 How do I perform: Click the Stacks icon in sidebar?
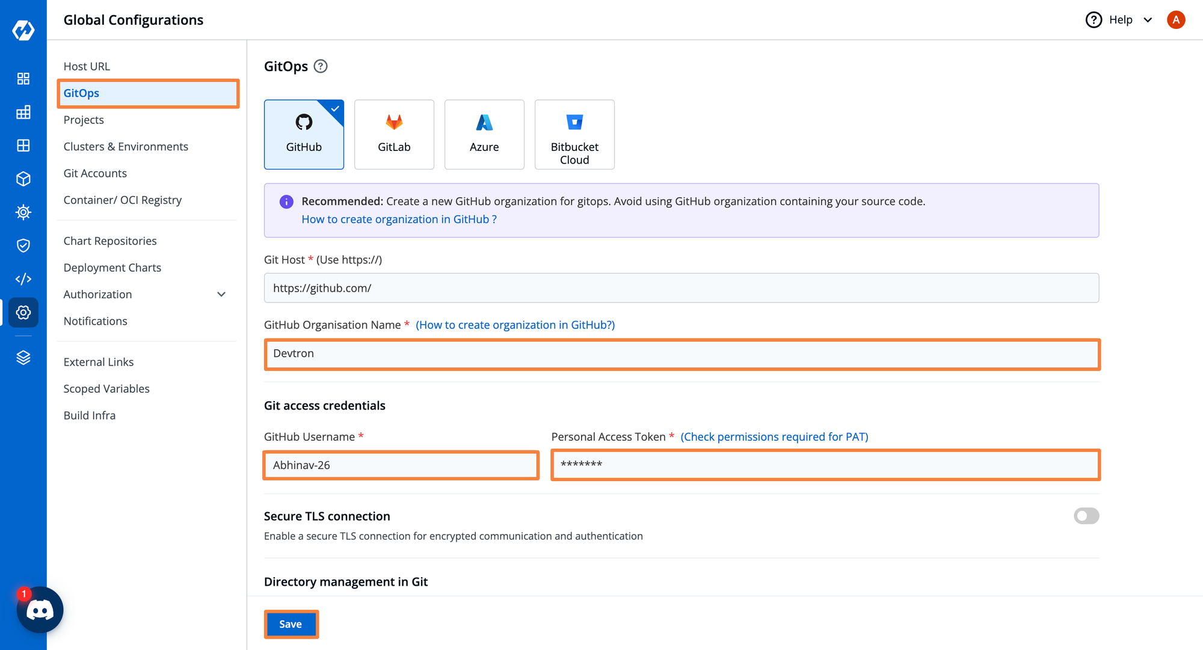22,357
